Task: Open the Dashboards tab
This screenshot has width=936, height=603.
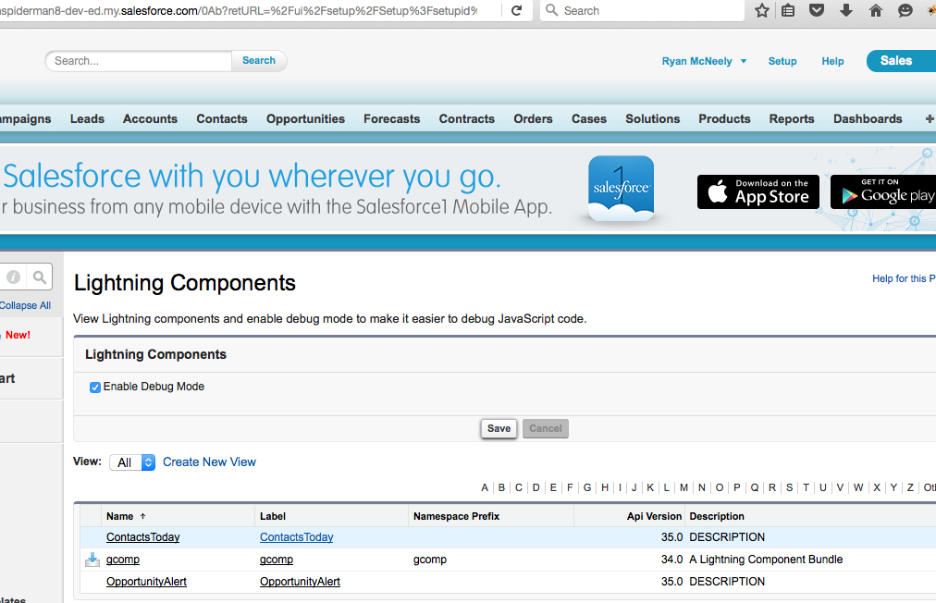Action: click(x=868, y=118)
